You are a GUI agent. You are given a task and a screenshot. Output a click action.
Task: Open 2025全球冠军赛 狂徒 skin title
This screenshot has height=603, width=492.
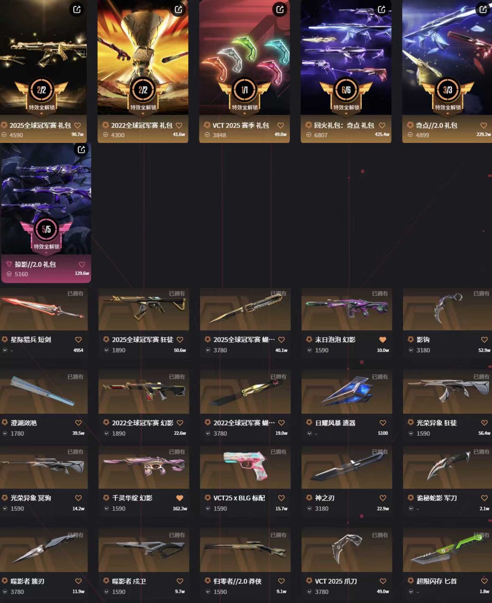[143, 340]
